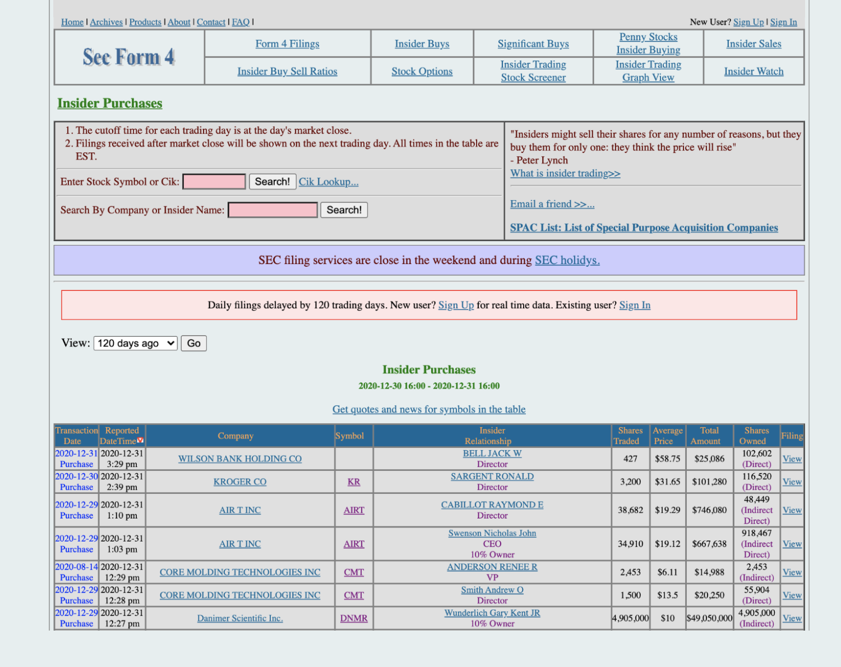Focus the Company or Insider Name field
Viewport: 841px width, 667px height.
pyautogui.click(x=272, y=210)
